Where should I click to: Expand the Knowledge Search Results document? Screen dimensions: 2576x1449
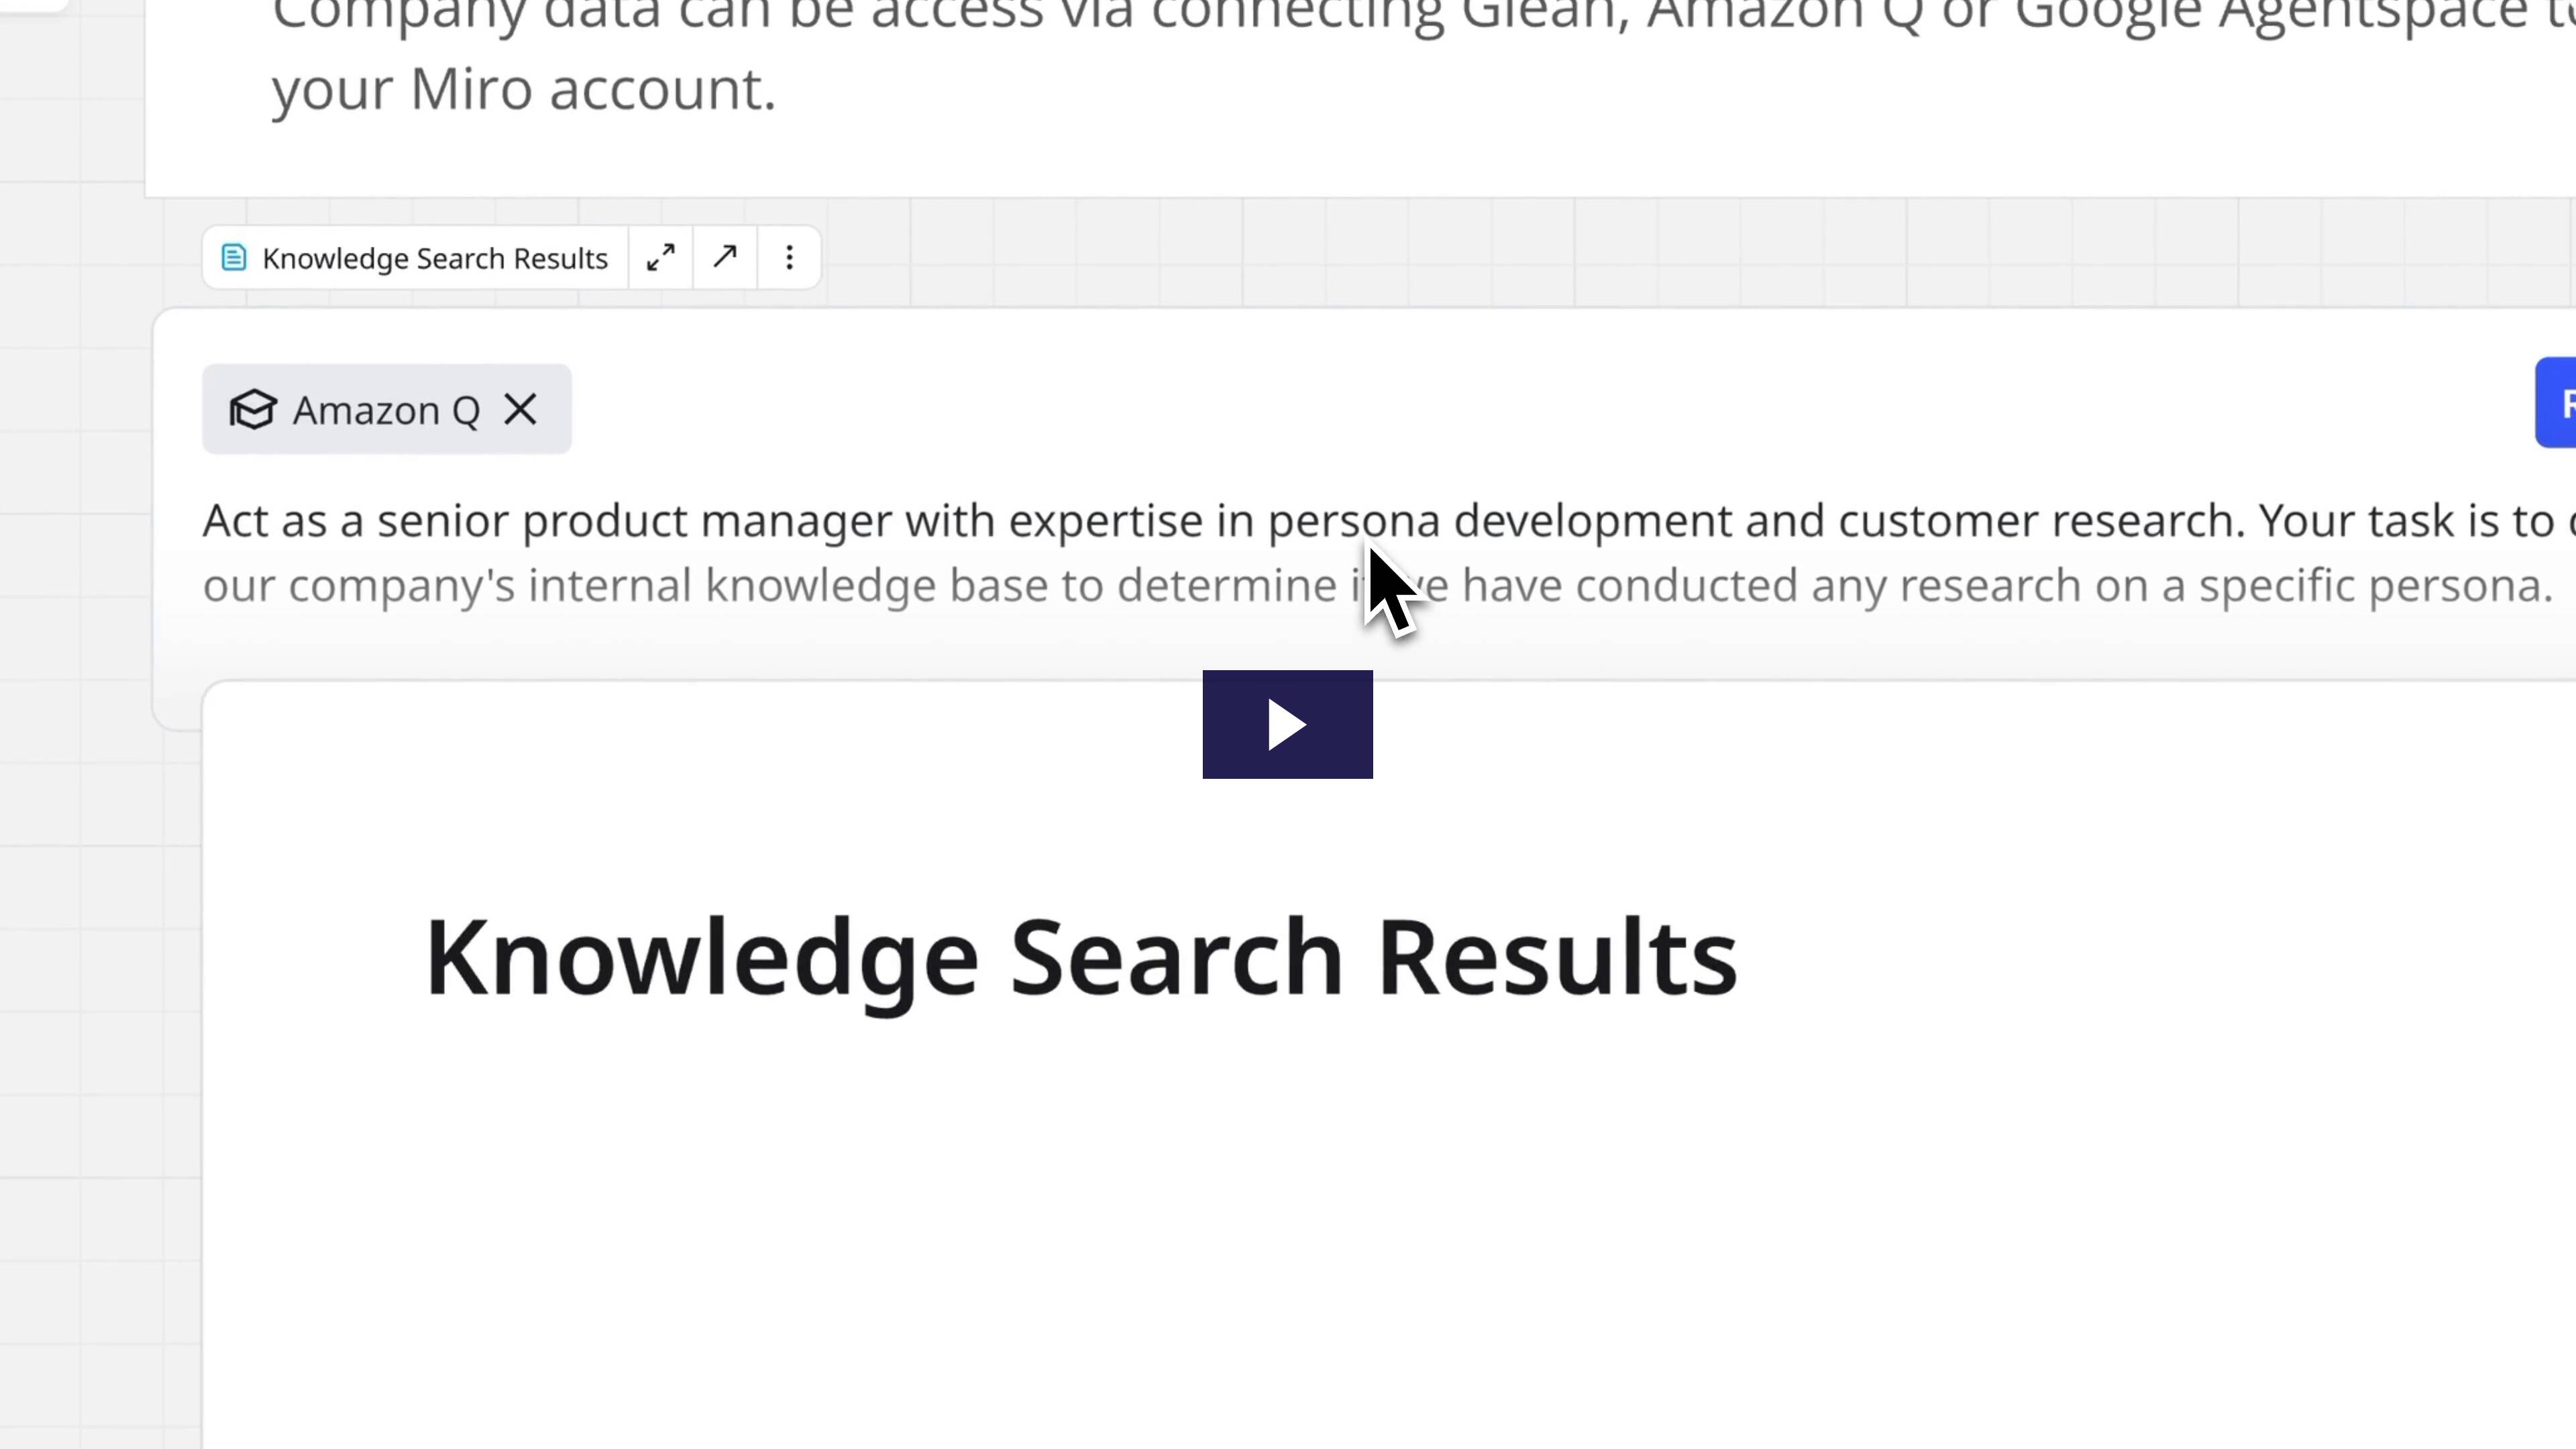(660, 258)
